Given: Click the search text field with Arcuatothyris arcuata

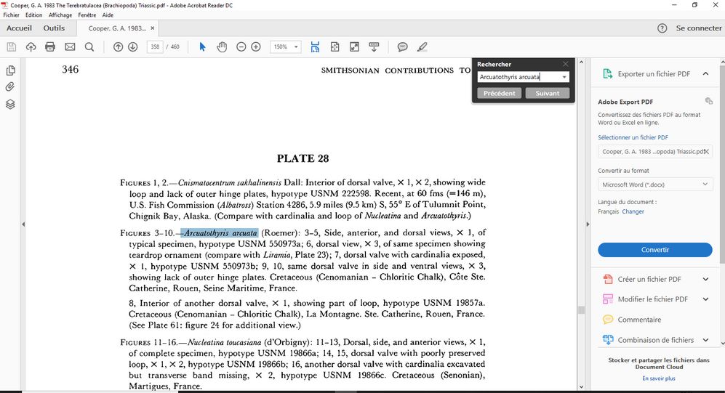Looking at the screenshot, I should (518, 77).
